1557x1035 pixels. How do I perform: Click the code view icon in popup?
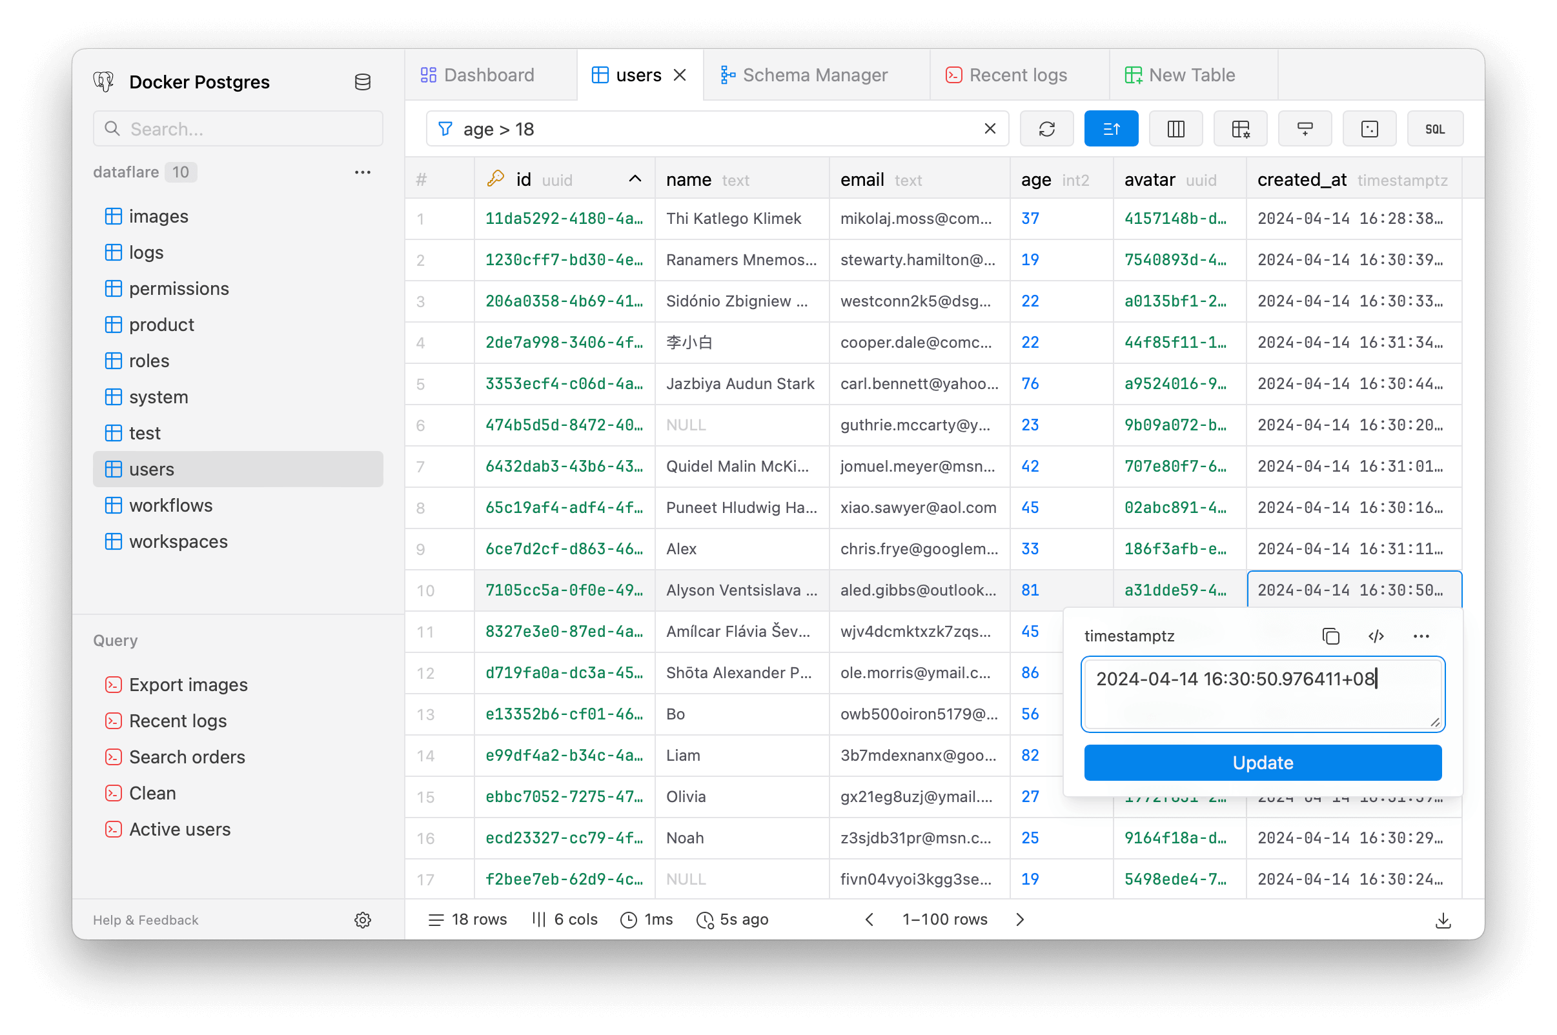point(1376,636)
